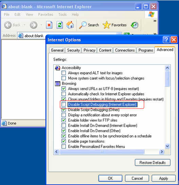Refresh the page with green arrows icon
This screenshot has width=179, height=185.
tap(60, 25)
